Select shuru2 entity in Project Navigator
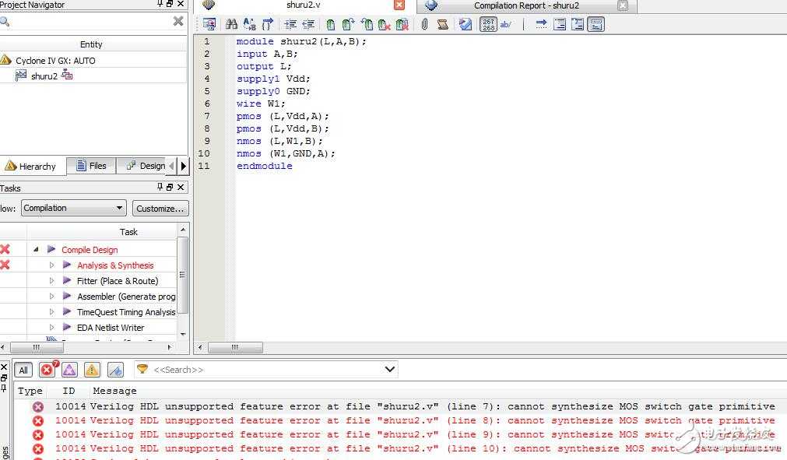This screenshot has height=460, width=787. pos(44,76)
